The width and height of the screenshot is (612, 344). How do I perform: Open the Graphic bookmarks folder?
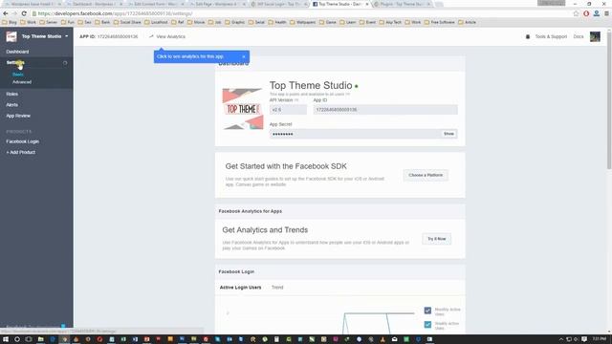pos(234,23)
